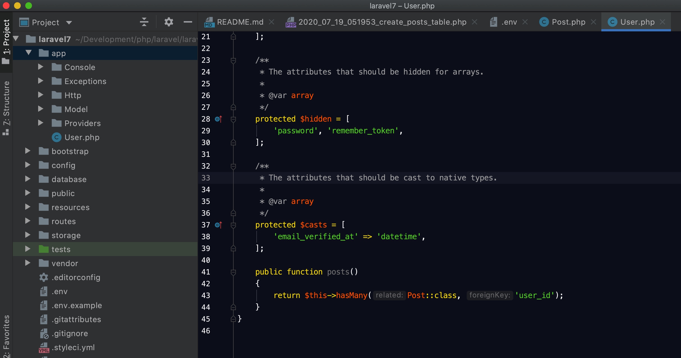This screenshot has height=358, width=681.
Task: Hide the Project panel with minus icon
Action: (x=188, y=22)
